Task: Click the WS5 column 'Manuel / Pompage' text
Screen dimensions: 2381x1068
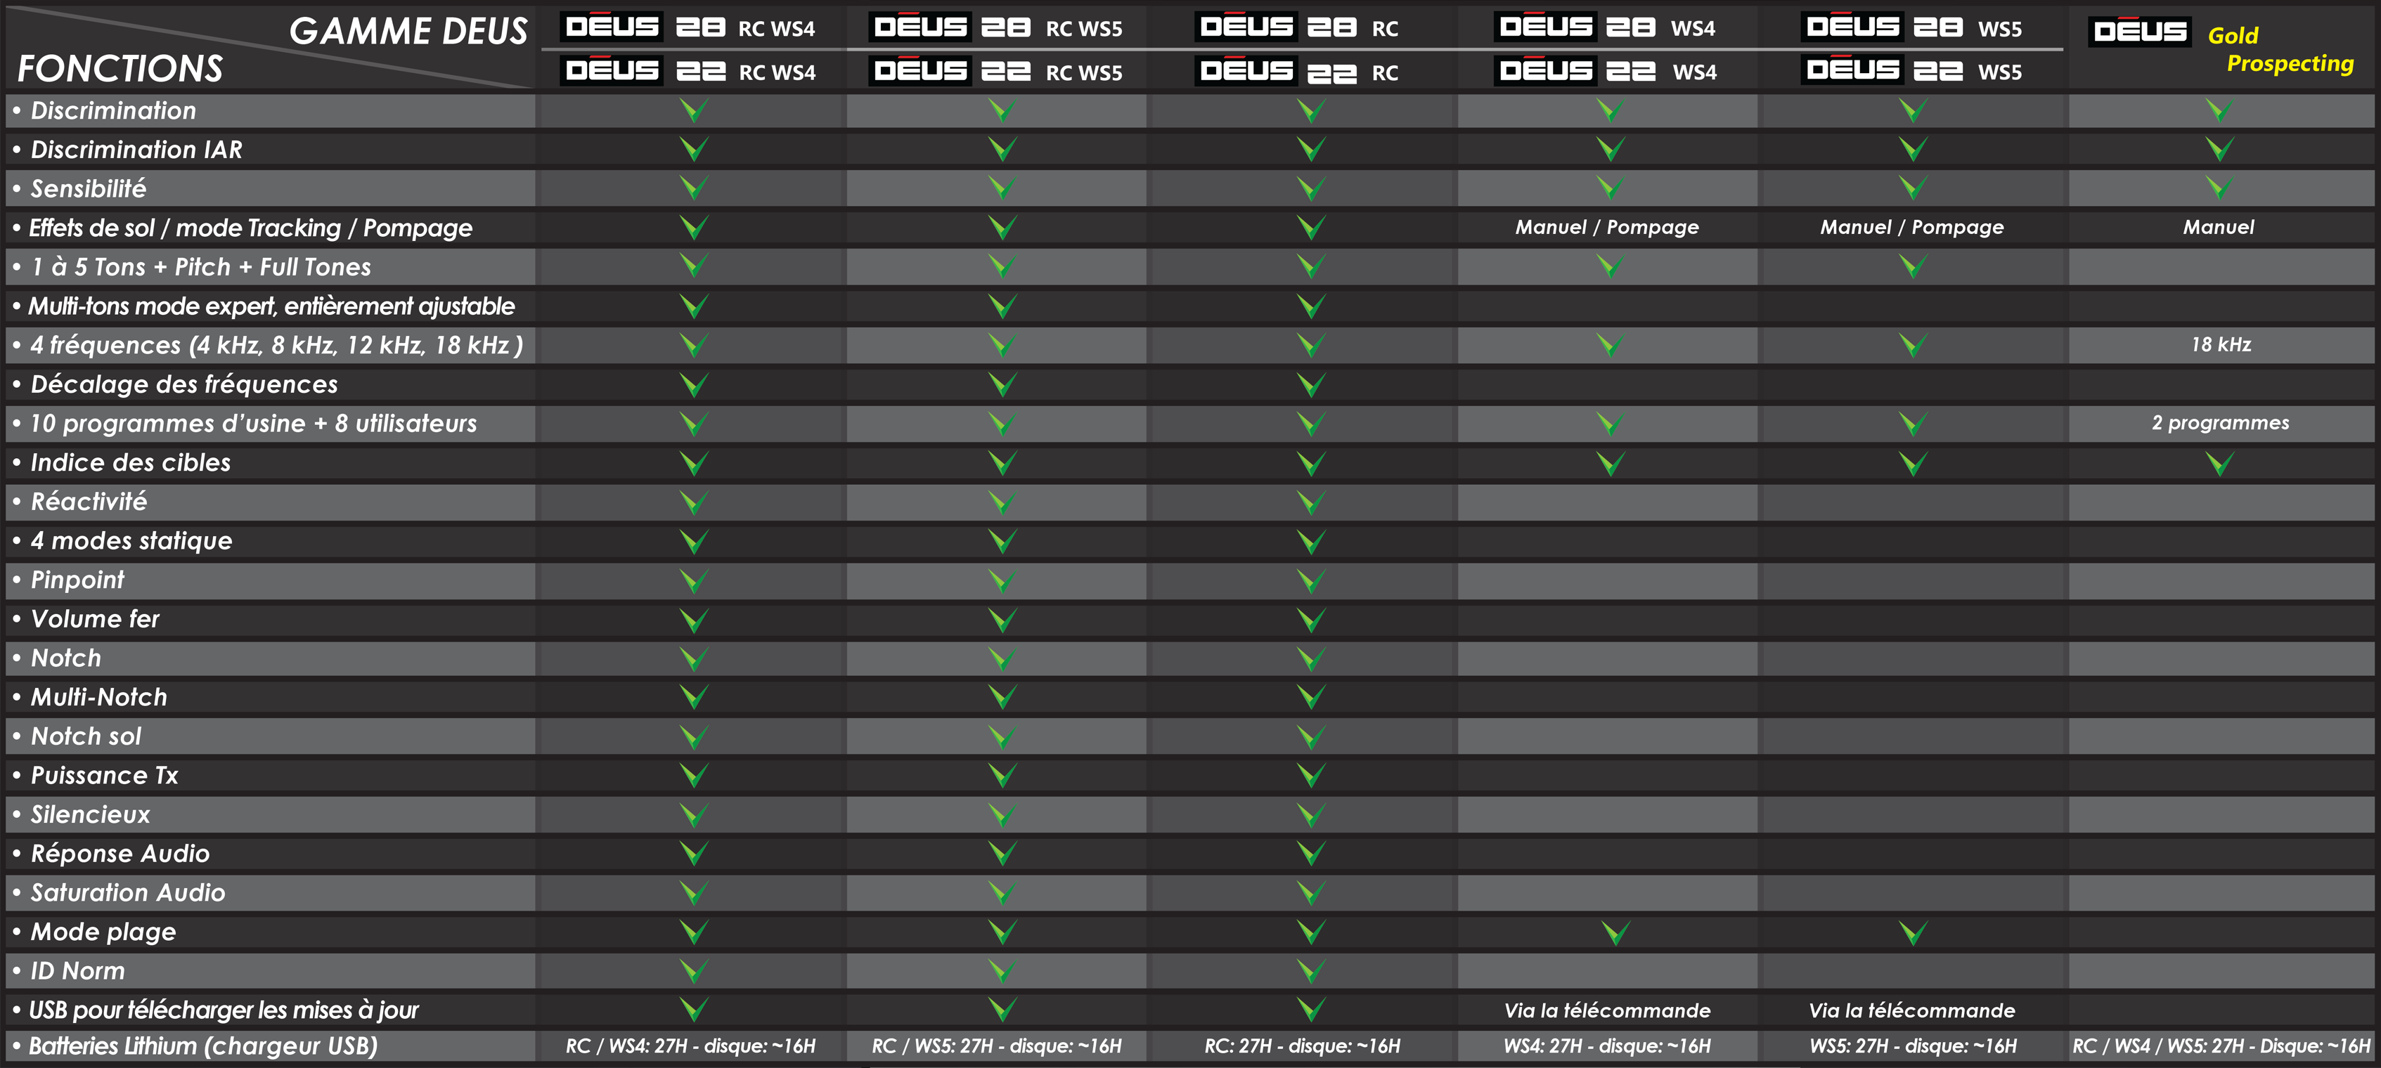Action: pos(1911,227)
